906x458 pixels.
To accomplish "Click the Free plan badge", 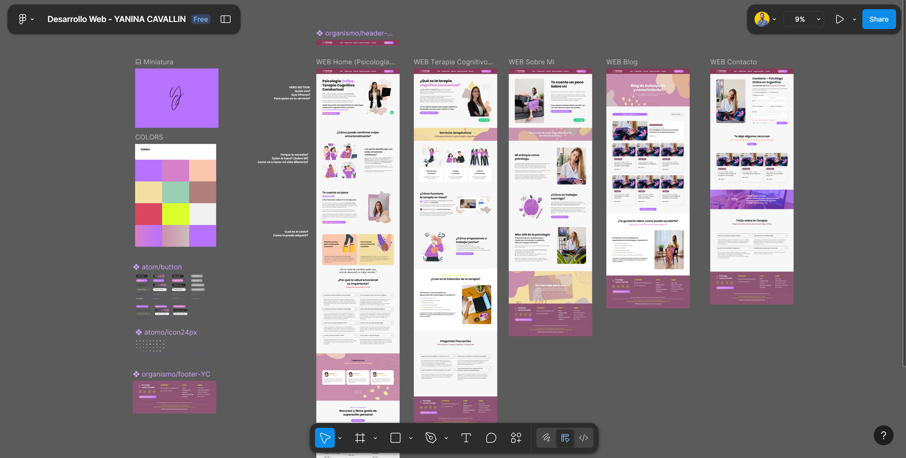I will pyautogui.click(x=201, y=19).
